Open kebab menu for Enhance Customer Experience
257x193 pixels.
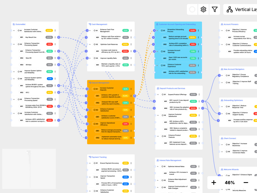198,65
